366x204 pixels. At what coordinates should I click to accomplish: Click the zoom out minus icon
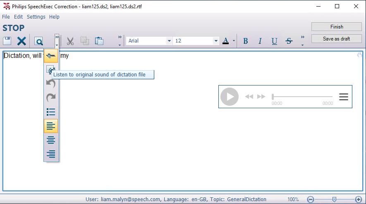coord(311,199)
